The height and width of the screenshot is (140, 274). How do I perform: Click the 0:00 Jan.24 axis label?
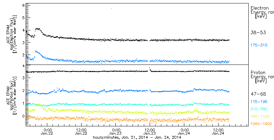click(184, 132)
